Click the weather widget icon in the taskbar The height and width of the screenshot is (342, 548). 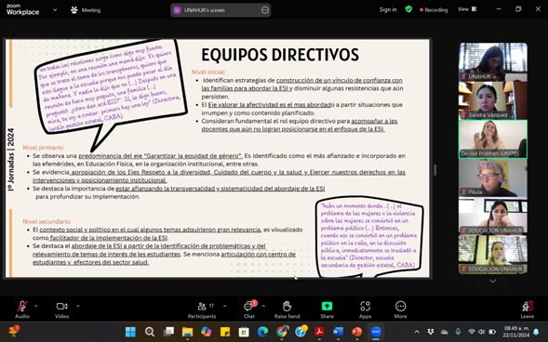click(13, 331)
